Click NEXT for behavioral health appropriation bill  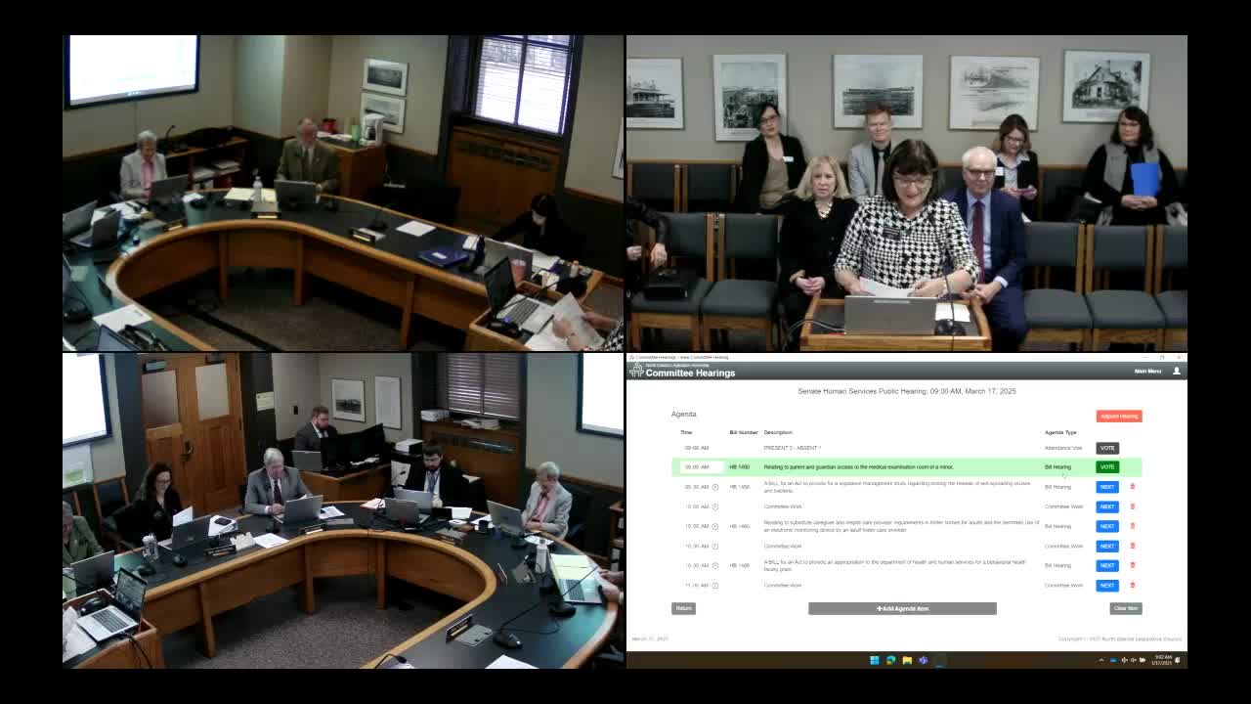tap(1107, 565)
